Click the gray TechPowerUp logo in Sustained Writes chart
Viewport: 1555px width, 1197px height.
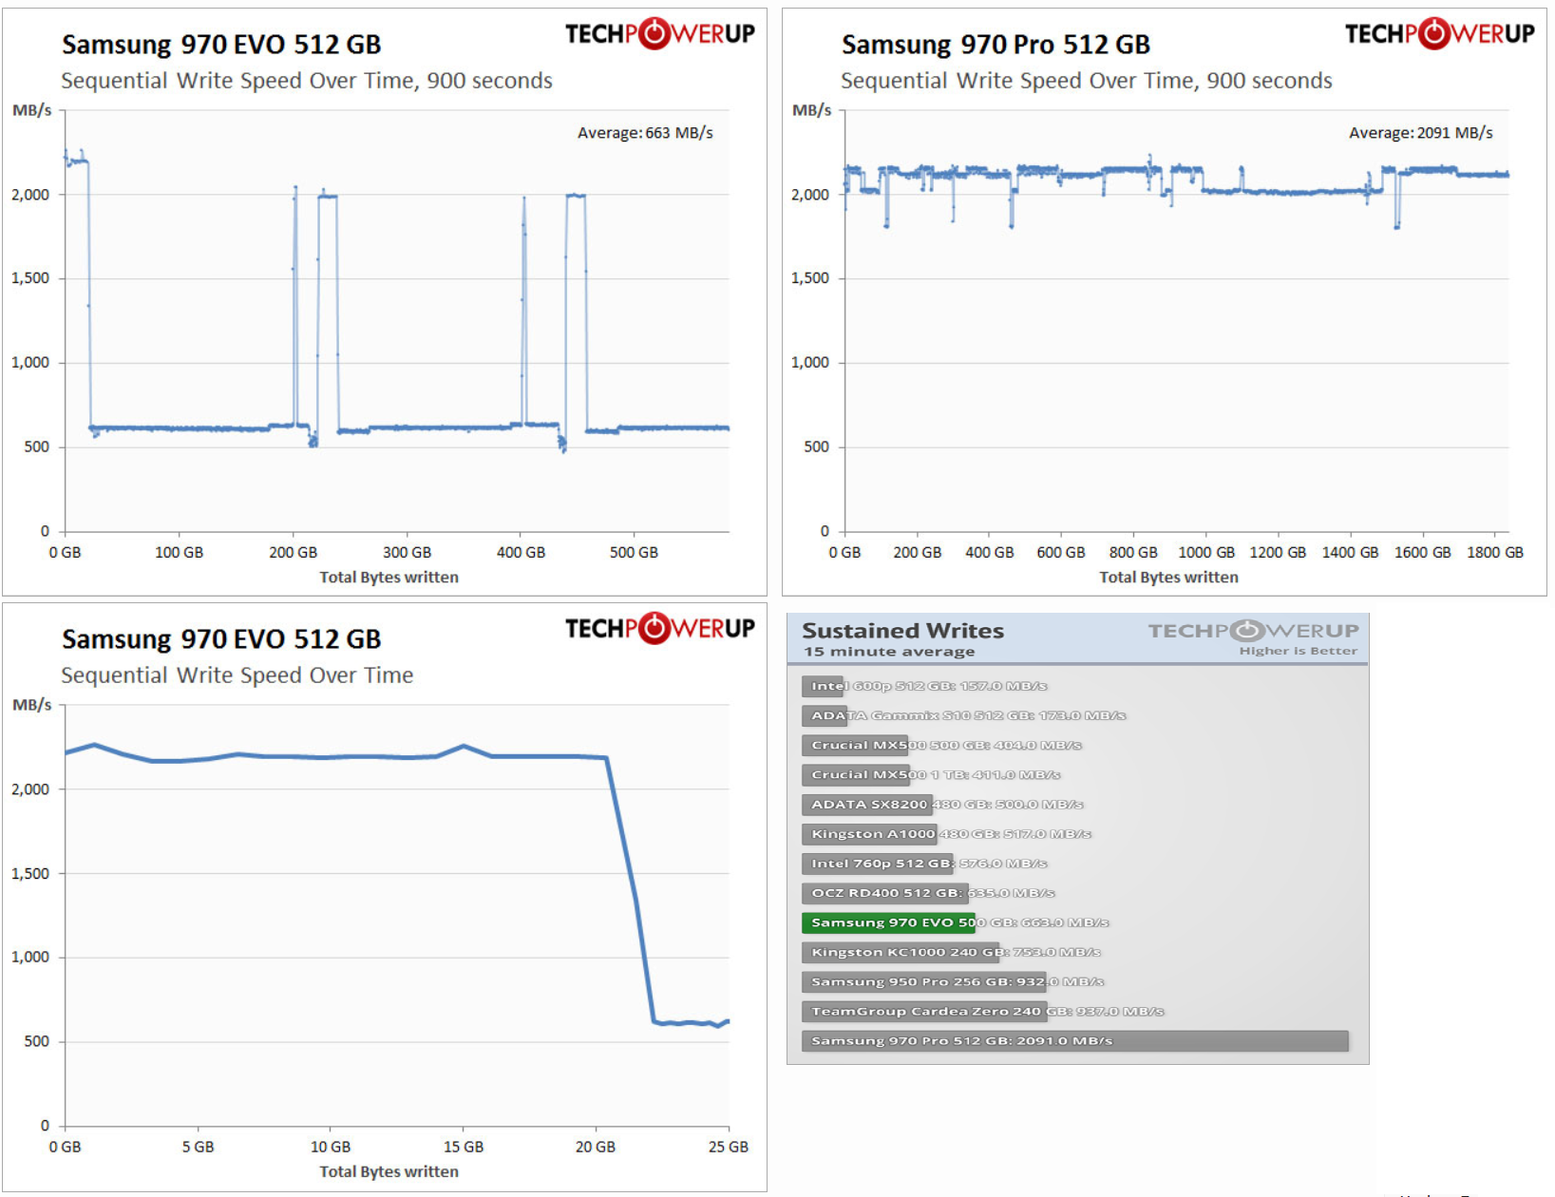(1253, 630)
